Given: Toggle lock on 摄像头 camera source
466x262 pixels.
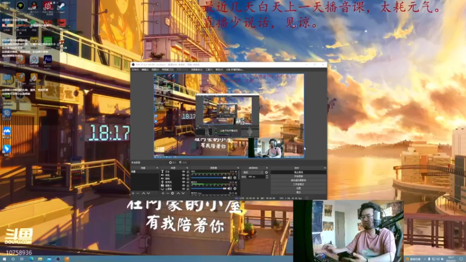Looking at the screenshot, I should tap(188, 186).
